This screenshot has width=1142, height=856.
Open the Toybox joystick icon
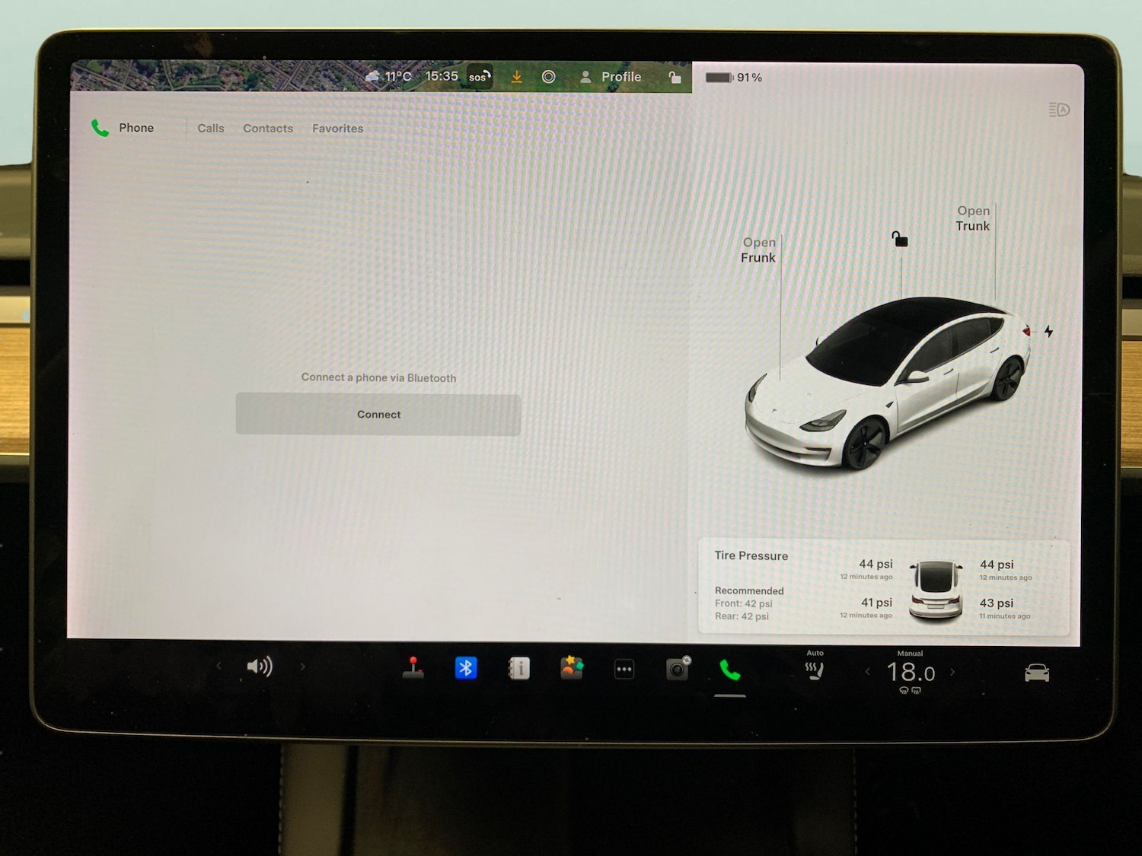[413, 667]
